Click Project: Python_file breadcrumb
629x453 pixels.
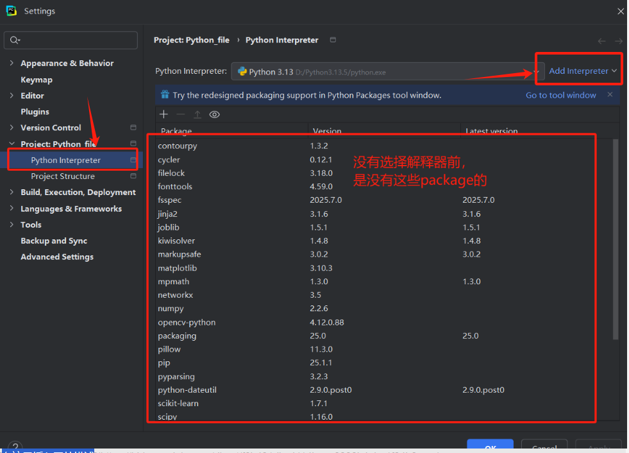point(191,40)
